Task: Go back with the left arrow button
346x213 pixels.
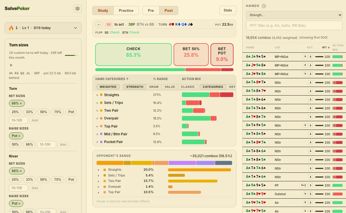Action: tap(99, 24)
